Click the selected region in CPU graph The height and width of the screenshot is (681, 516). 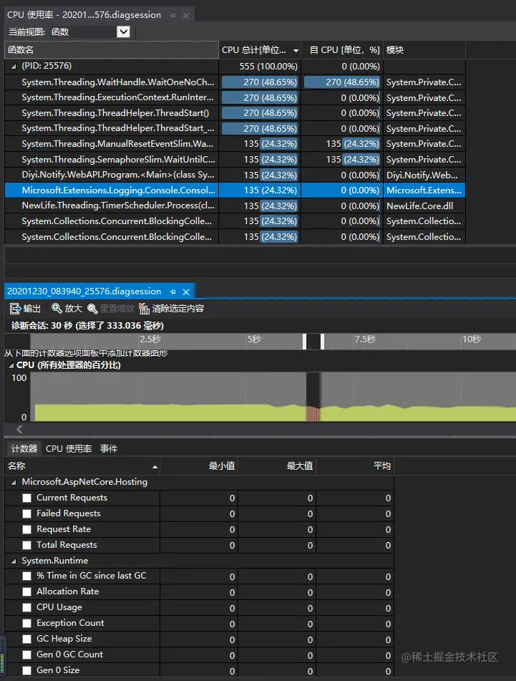coord(313,397)
